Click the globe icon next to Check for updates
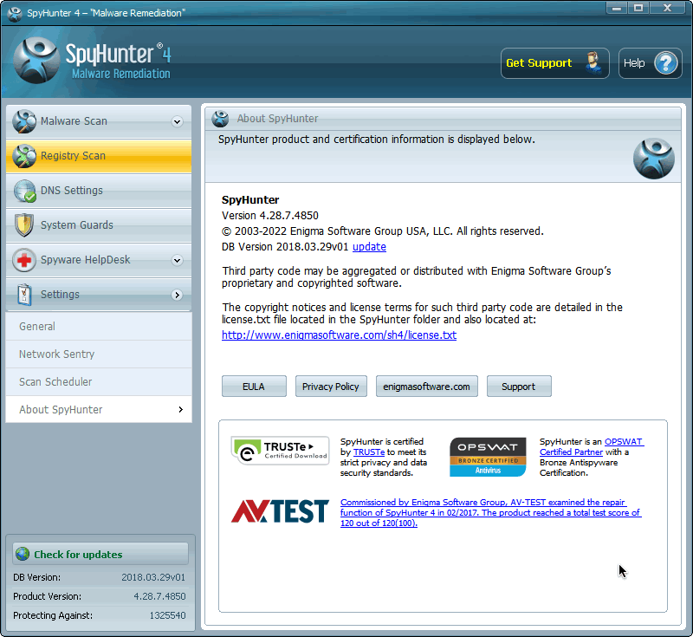 [x=23, y=554]
